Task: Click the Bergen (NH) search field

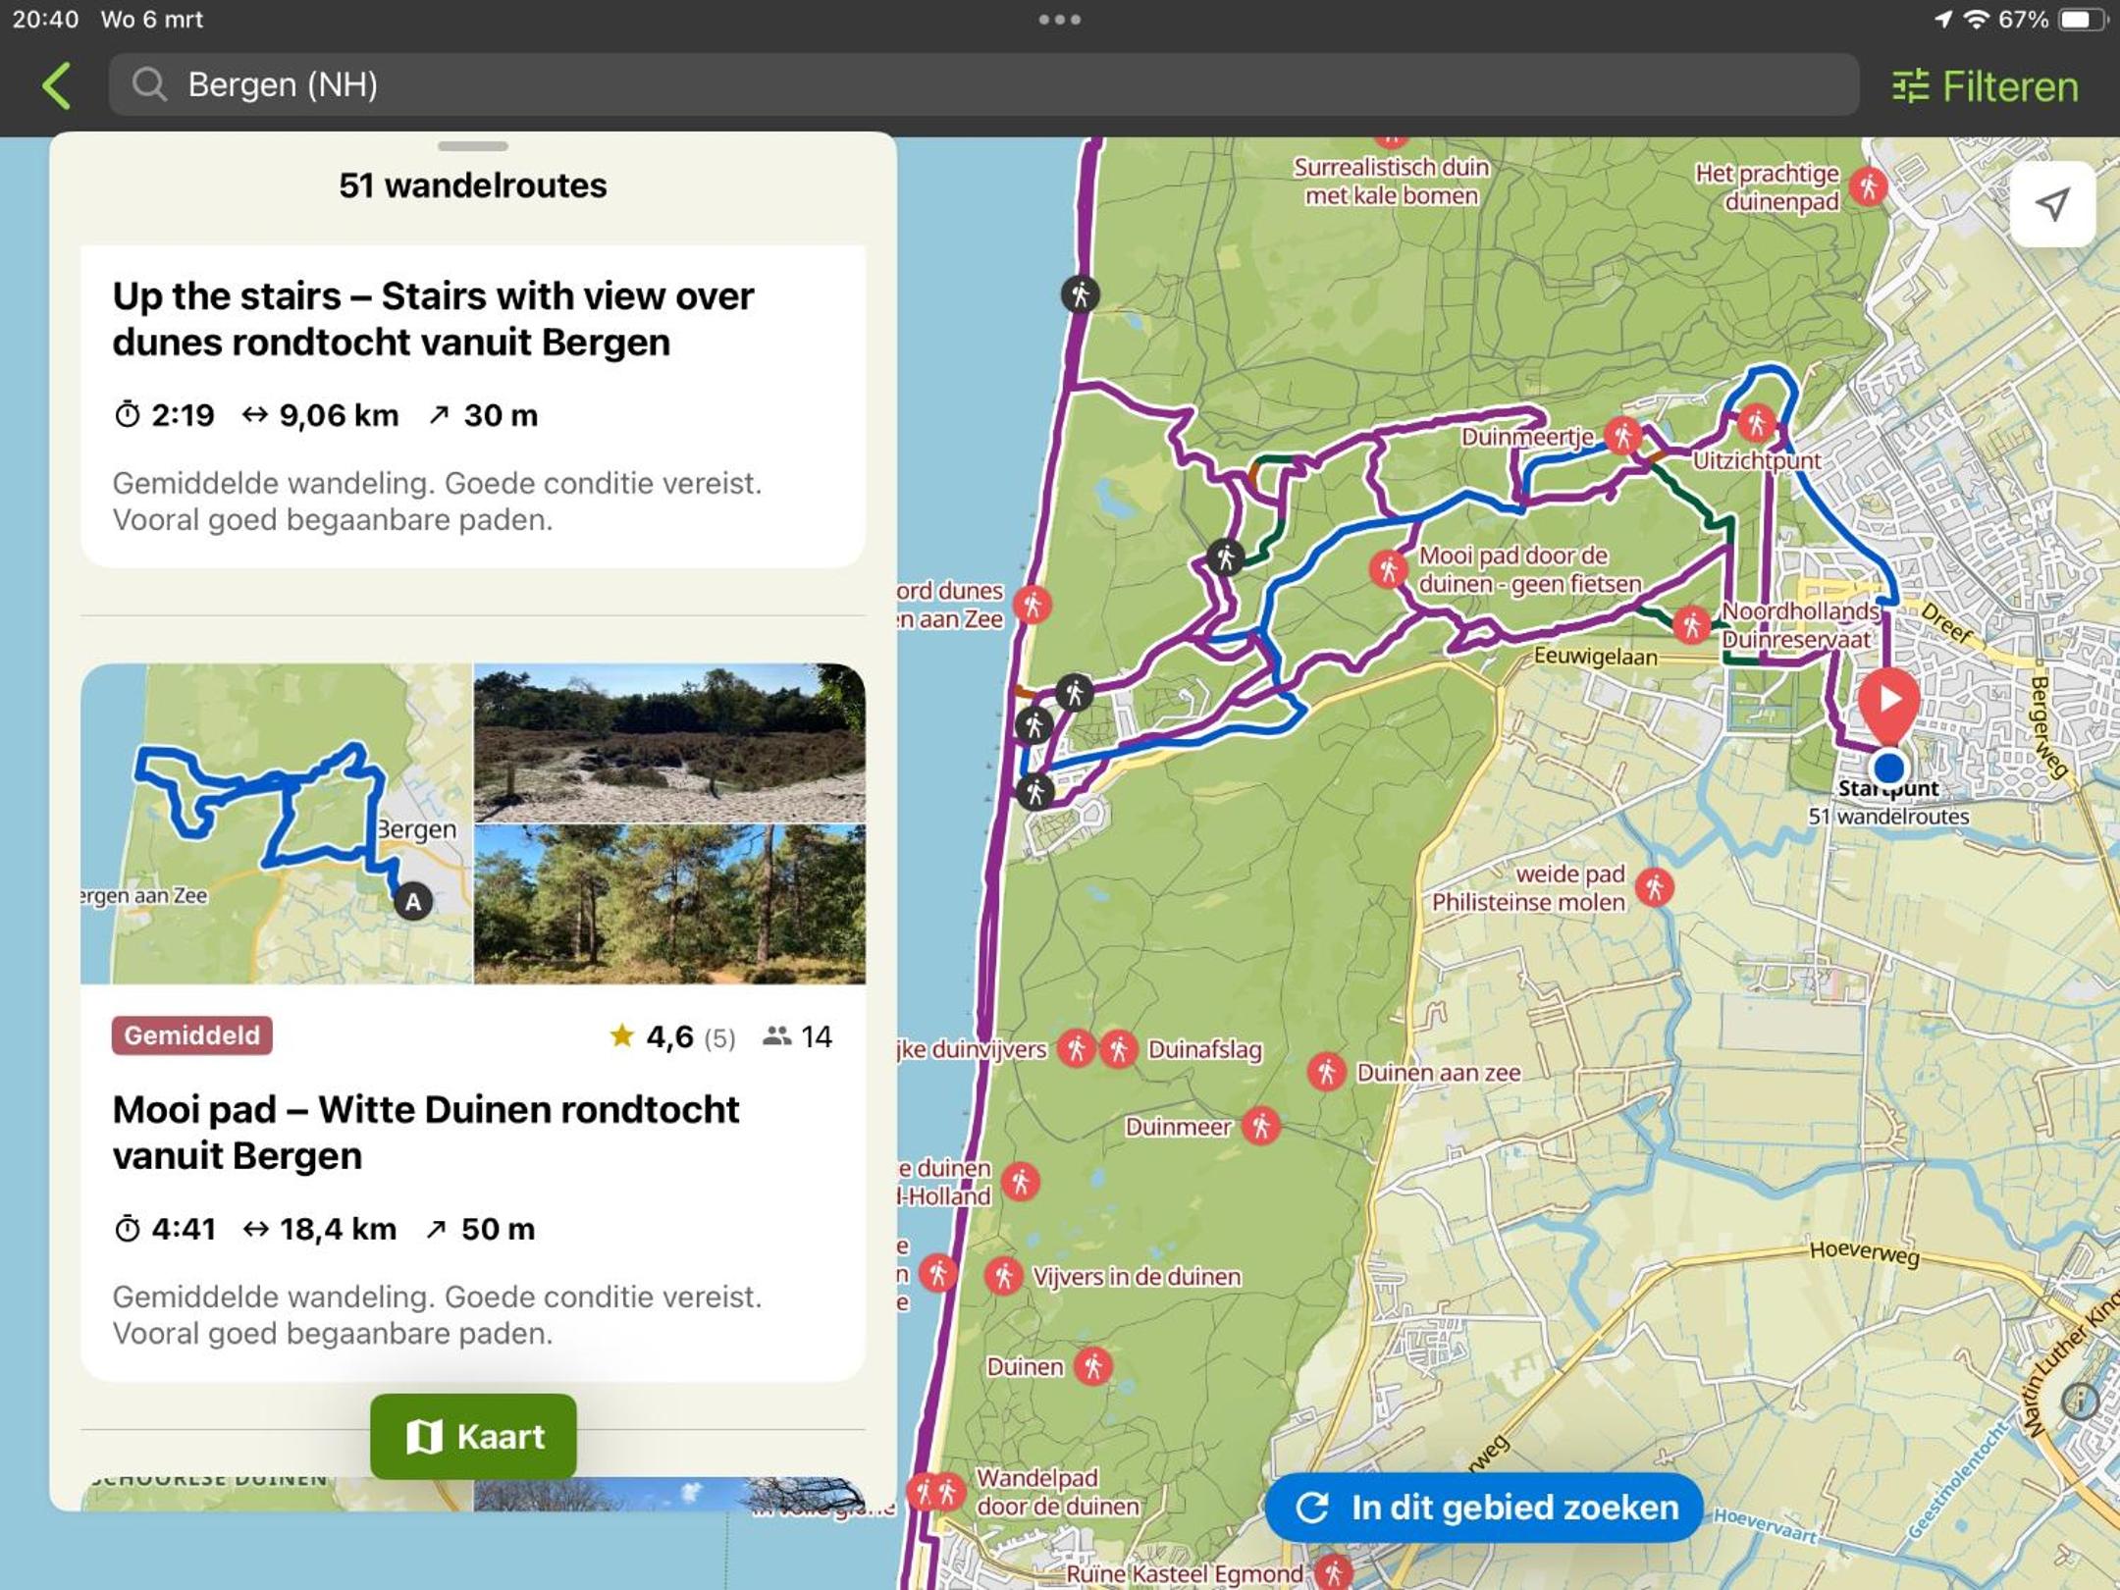Action: [x=983, y=84]
